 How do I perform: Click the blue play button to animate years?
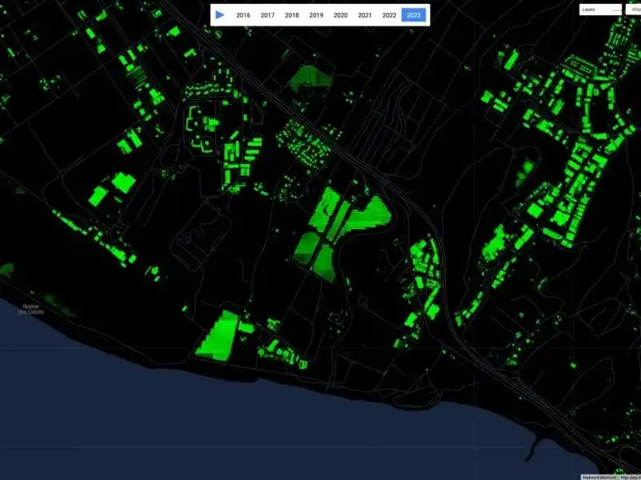pyautogui.click(x=220, y=14)
